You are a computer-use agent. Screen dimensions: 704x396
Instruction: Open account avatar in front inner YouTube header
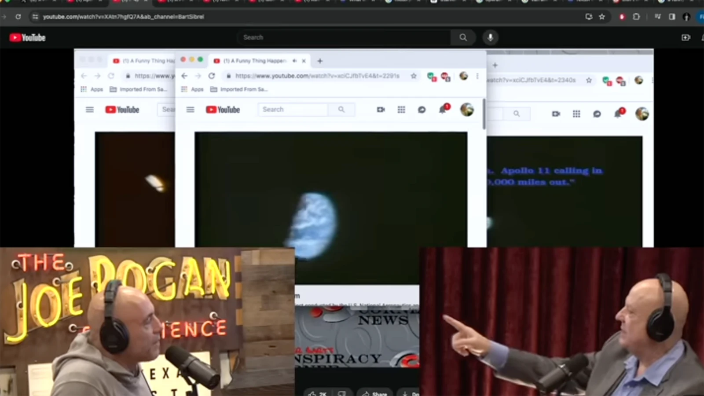point(467,109)
